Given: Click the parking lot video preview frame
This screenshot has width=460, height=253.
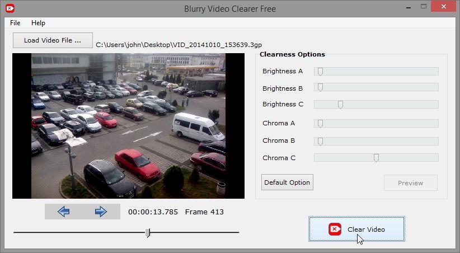Looking at the screenshot, I should [128, 126].
